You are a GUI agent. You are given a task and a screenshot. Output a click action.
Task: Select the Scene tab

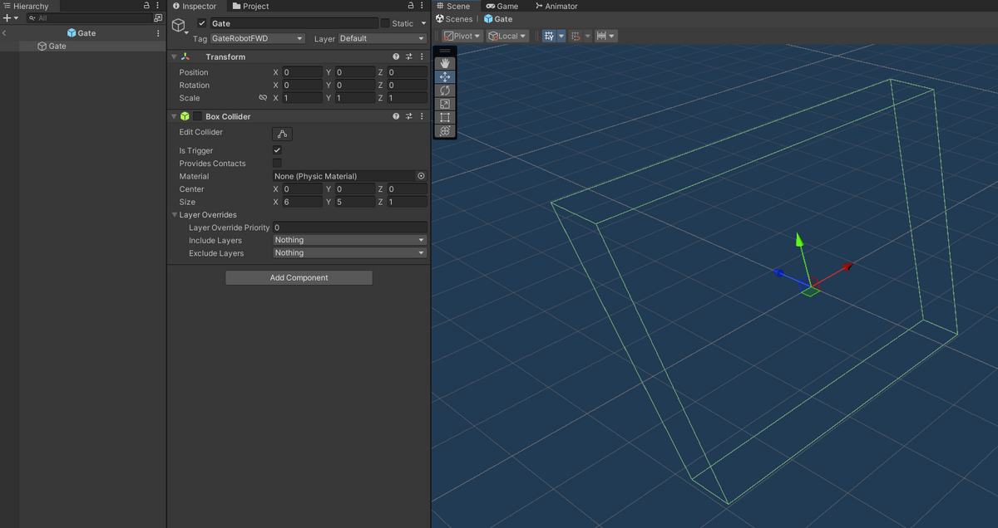454,6
